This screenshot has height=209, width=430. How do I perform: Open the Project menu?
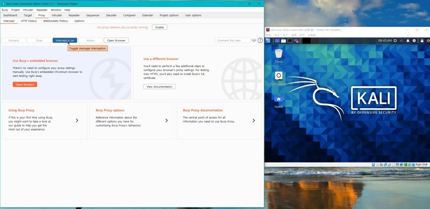15,10
